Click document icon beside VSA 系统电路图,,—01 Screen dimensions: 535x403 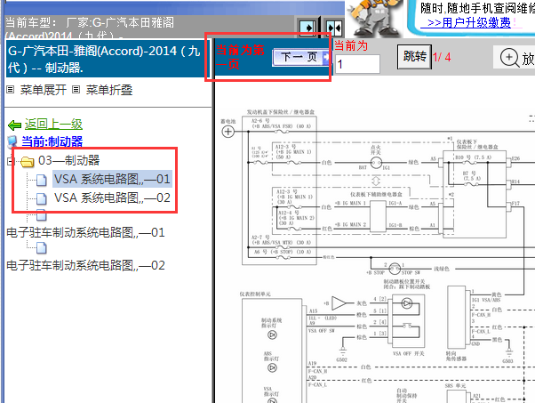coord(41,180)
